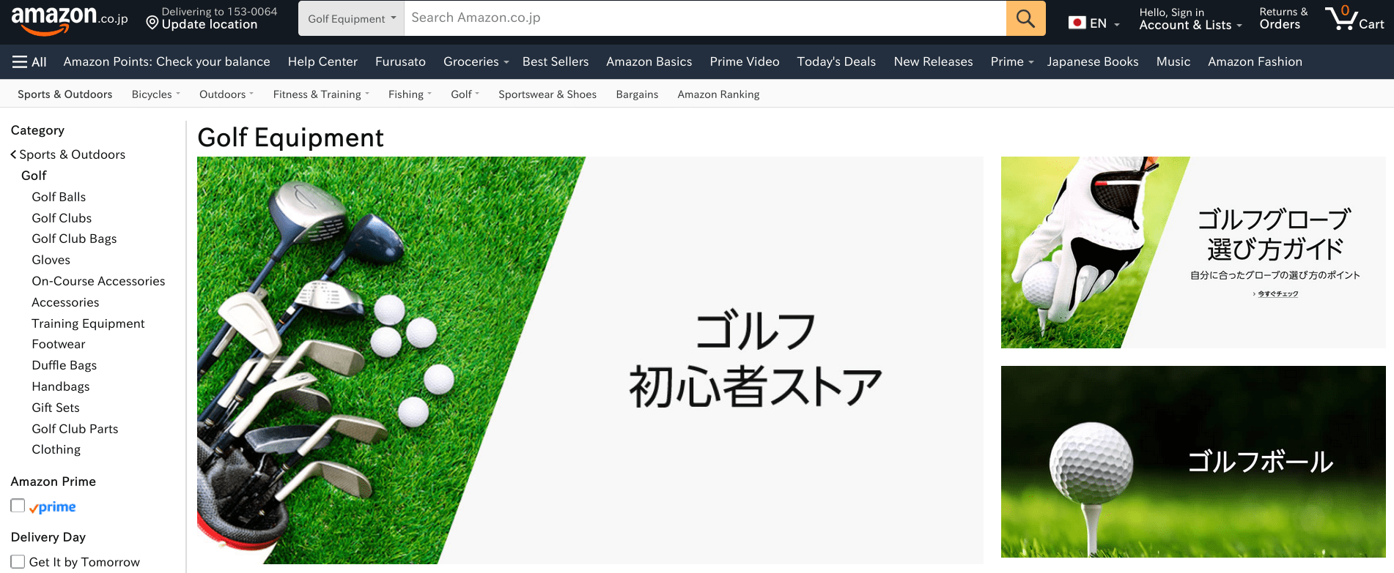Viewport: 1394px width, 573px height.
Task: Select Best Sellers from the nav bar
Action: (555, 62)
